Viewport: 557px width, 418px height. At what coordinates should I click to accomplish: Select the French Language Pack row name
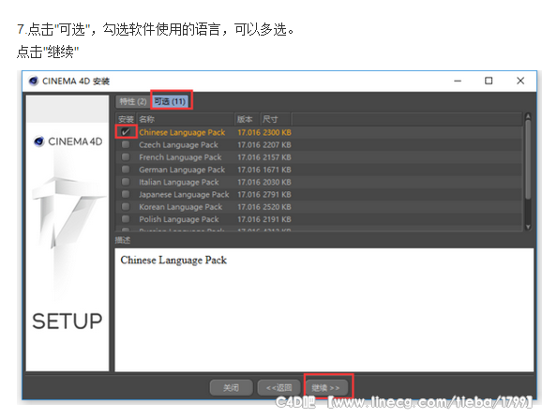(180, 157)
